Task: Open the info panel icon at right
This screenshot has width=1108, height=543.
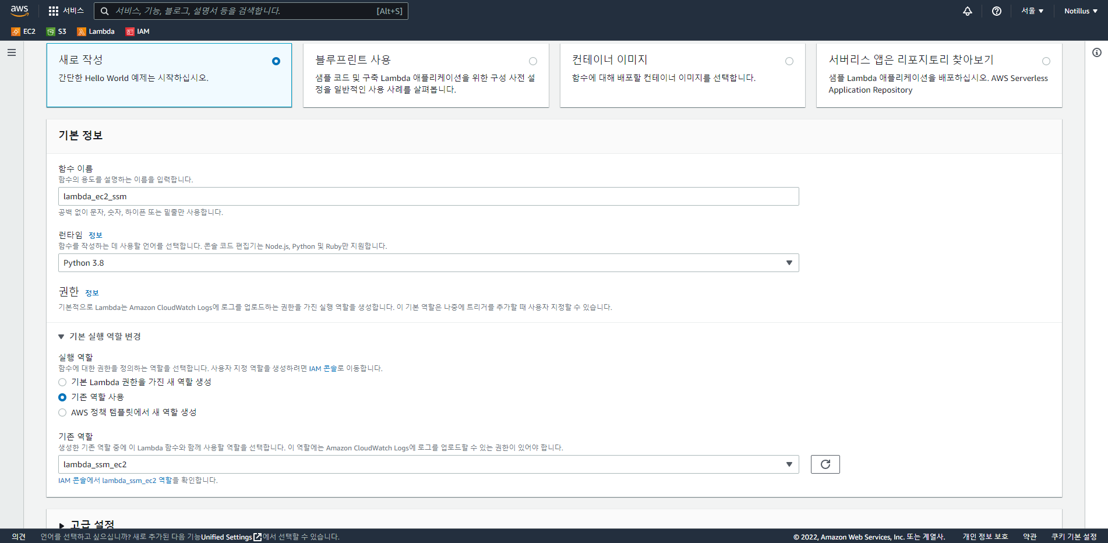Action: pyautogui.click(x=1097, y=52)
